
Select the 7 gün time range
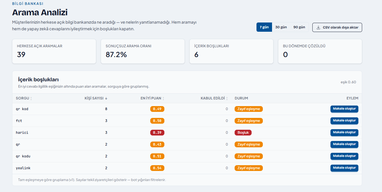(264, 27)
